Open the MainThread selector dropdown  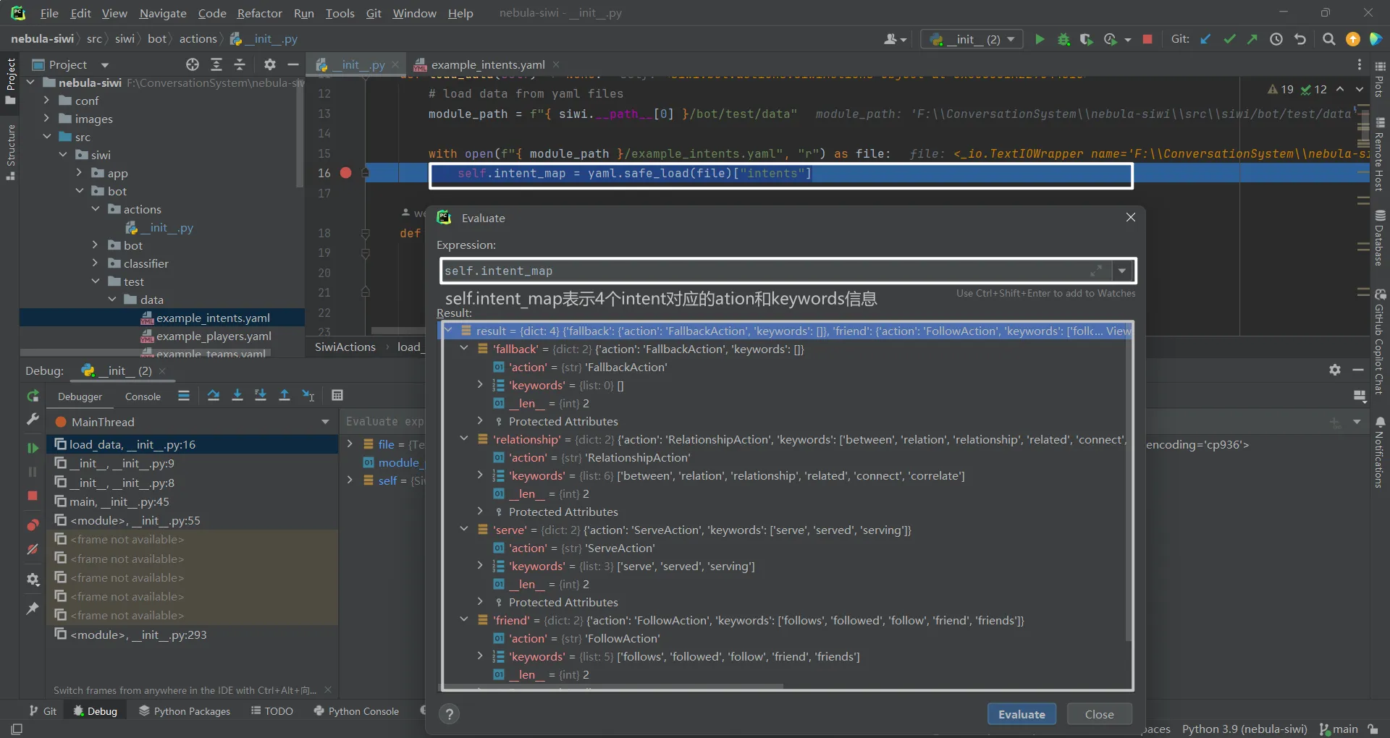(325, 422)
